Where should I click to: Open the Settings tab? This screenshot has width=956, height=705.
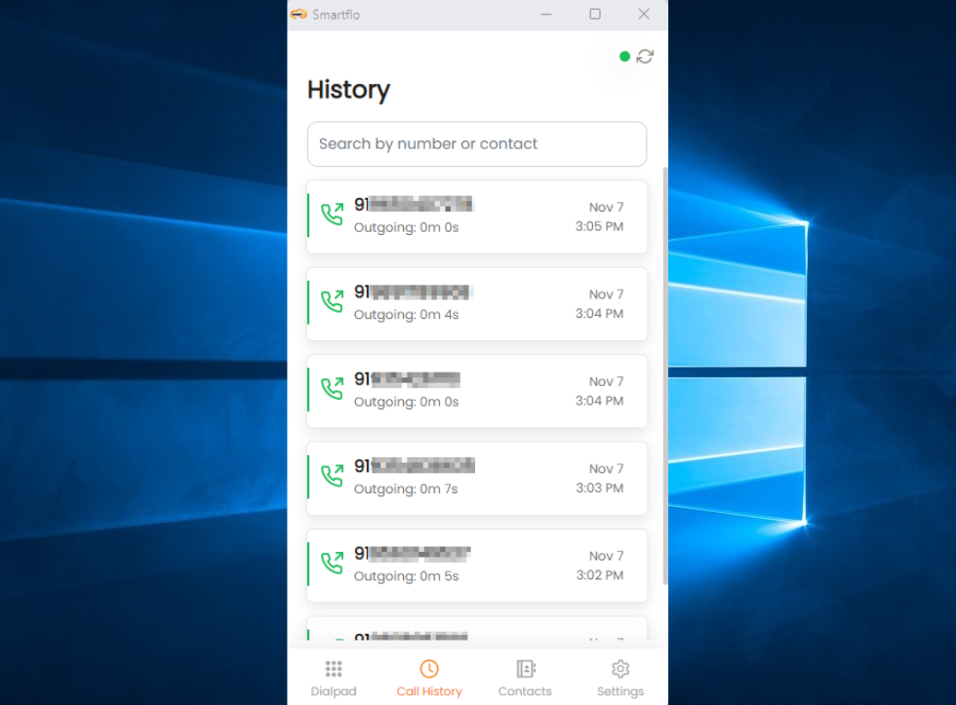tap(620, 679)
